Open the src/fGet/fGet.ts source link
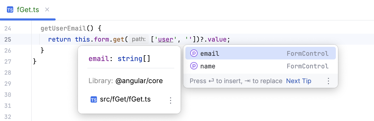 click(125, 99)
